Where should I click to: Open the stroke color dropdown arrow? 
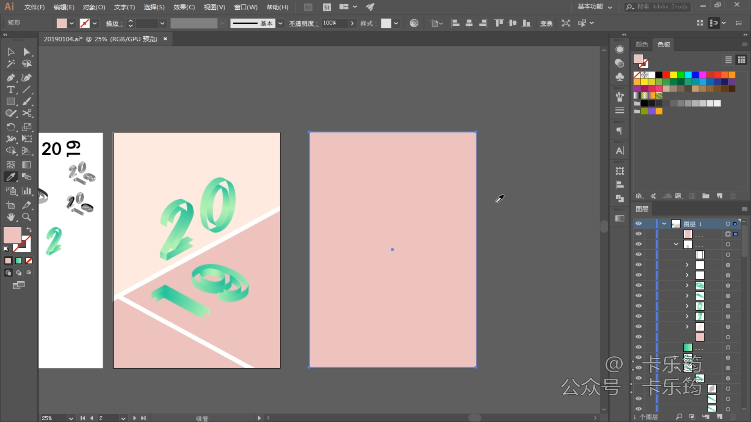(95, 23)
